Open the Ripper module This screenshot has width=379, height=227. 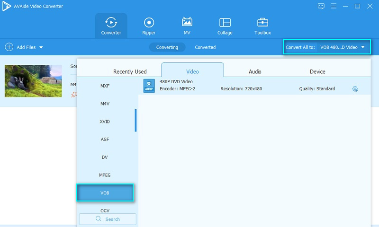149,23
